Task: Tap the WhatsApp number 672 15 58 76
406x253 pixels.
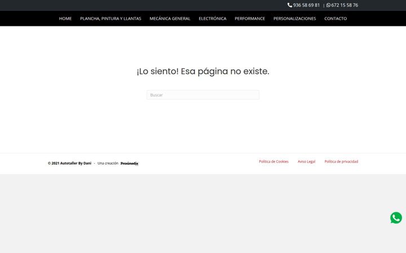Action: [345, 5]
